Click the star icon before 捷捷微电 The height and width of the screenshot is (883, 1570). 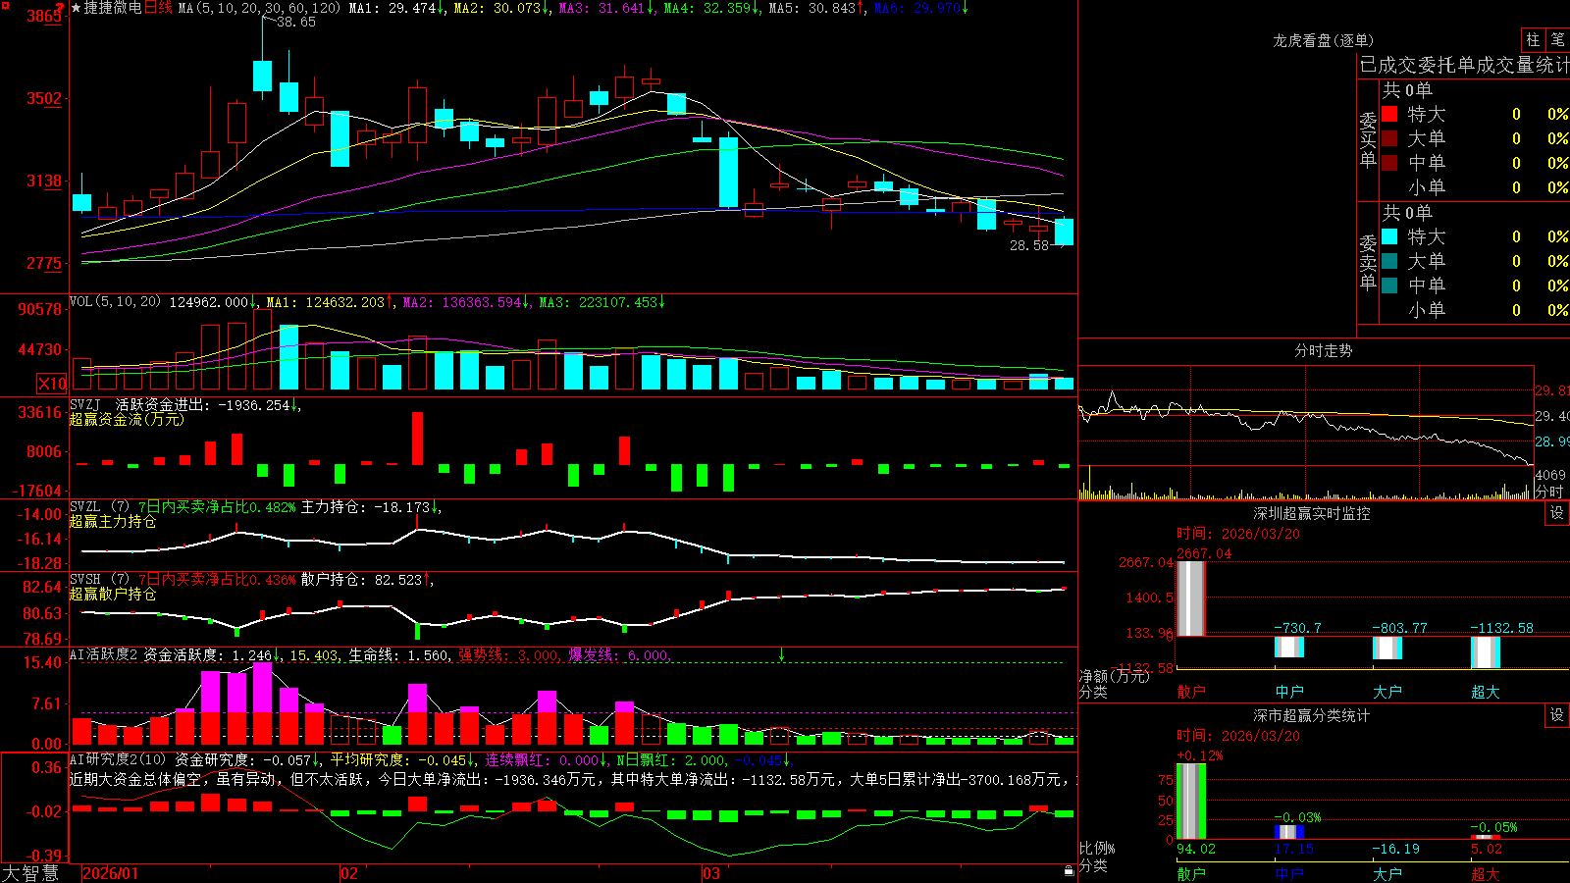tap(77, 8)
